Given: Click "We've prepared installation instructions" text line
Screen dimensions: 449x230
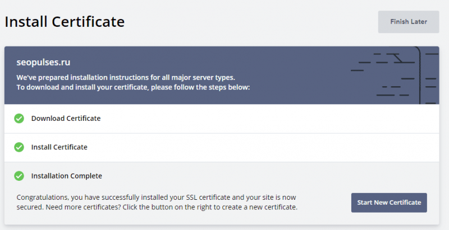Looking at the screenshot, I should click(126, 78).
